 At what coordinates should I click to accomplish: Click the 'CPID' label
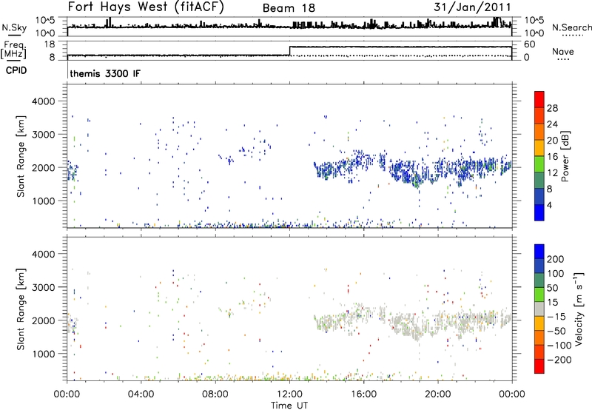pos(16,70)
